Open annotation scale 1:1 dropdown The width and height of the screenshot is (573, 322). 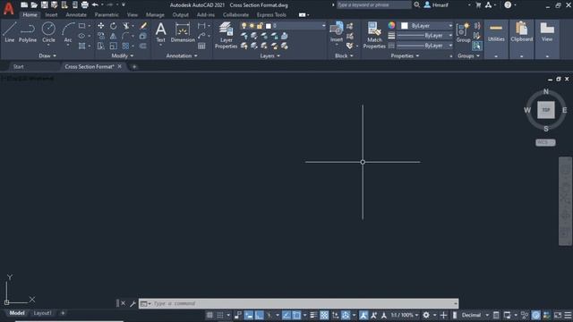(405, 315)
